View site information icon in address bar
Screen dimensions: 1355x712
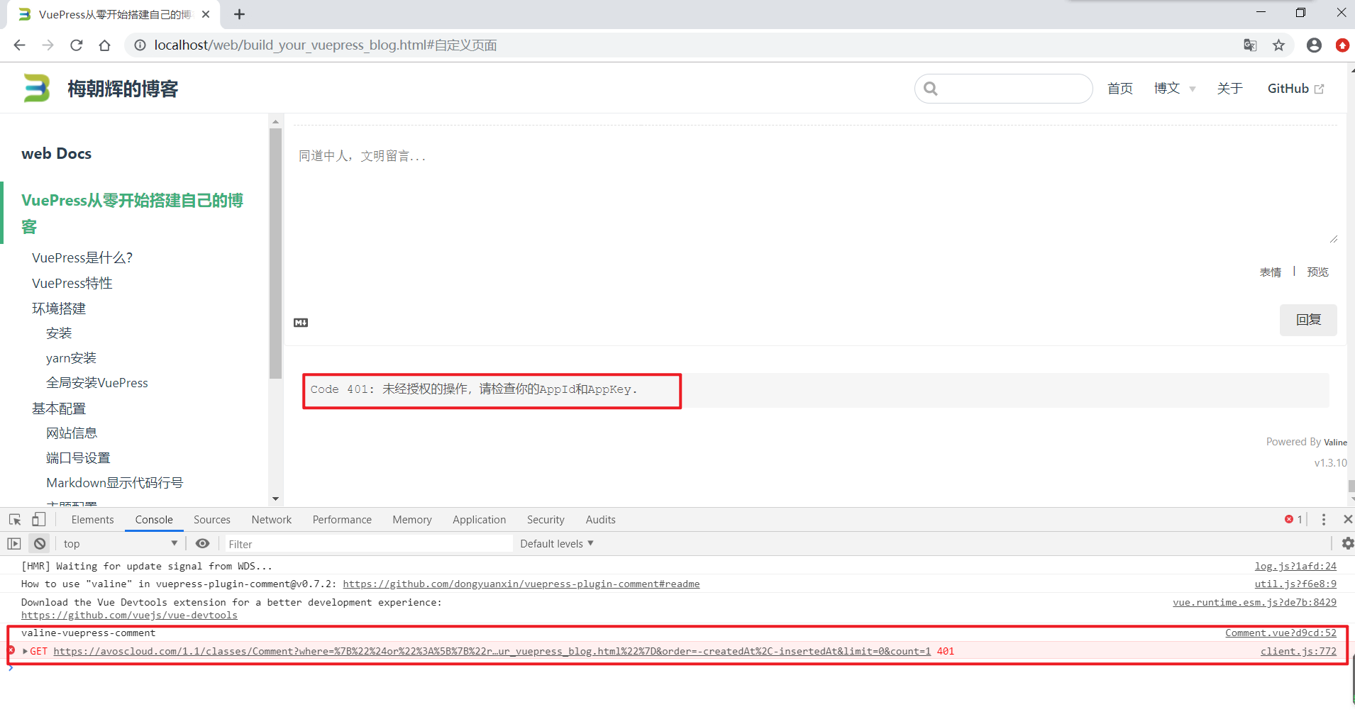(x=140, y=45)
